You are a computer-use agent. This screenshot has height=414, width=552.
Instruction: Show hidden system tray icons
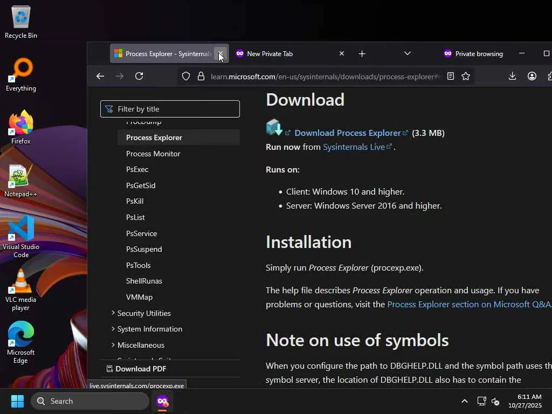(465, 401)
